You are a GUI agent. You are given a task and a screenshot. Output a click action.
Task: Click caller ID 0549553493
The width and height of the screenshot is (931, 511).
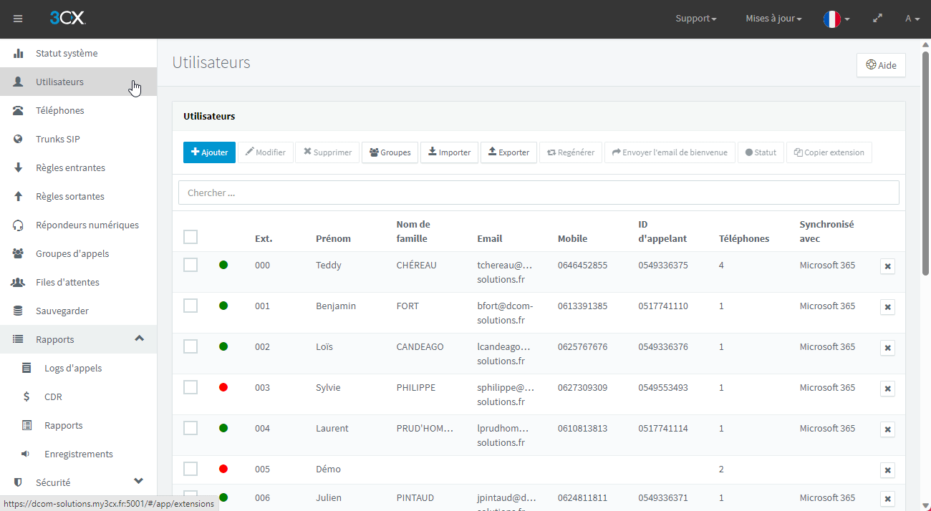[x=663, y=387]
